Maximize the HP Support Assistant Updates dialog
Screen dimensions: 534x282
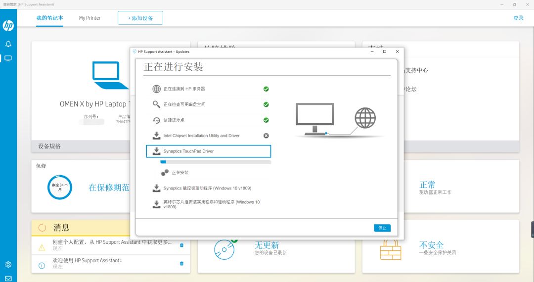[385, 51]
